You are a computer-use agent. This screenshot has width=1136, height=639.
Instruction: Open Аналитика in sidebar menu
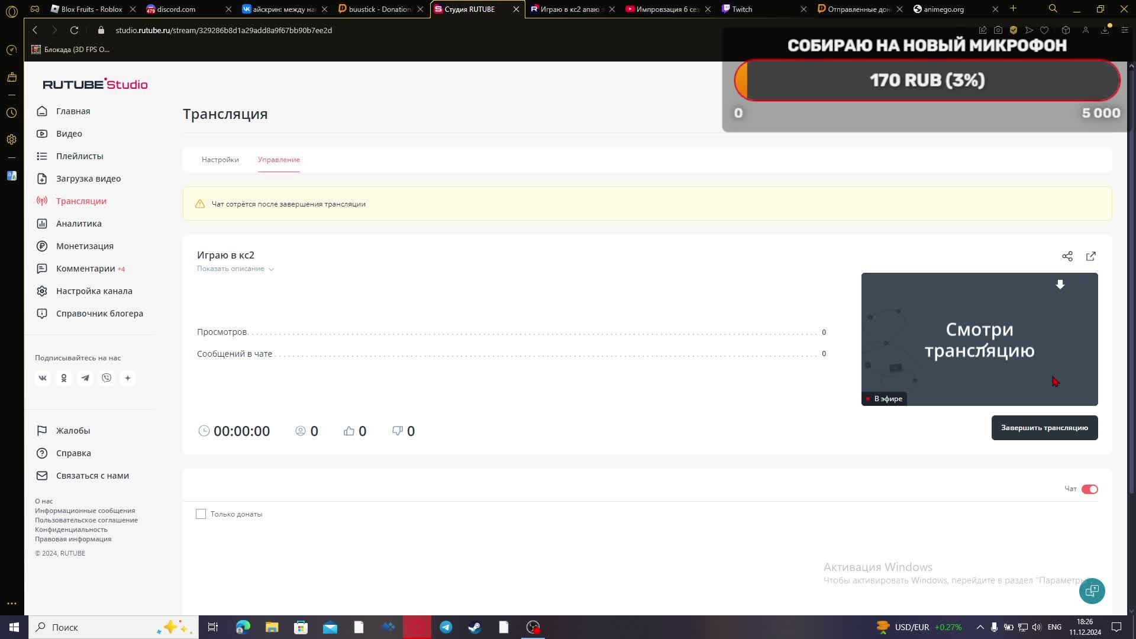79,224
